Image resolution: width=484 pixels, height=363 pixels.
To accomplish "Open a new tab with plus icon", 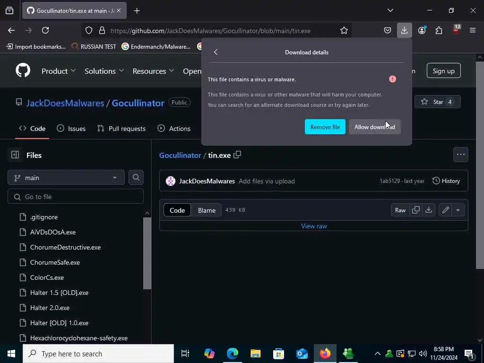I will 137,11.
